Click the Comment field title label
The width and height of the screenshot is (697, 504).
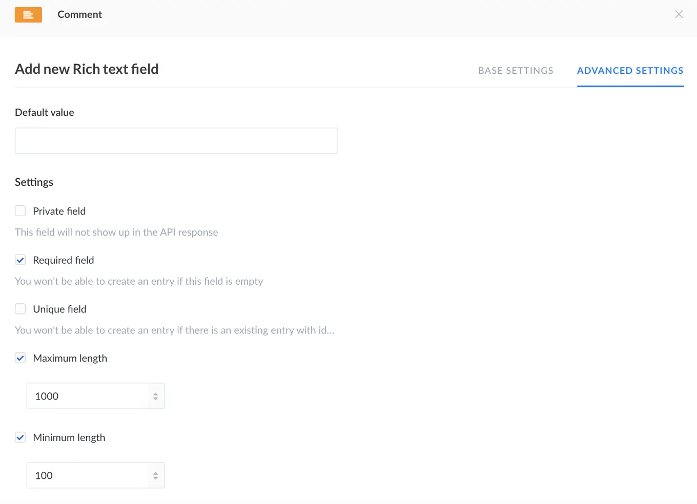(79, 14)
